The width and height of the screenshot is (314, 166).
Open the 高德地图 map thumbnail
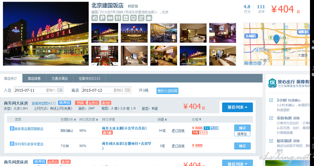coord(276,44)
